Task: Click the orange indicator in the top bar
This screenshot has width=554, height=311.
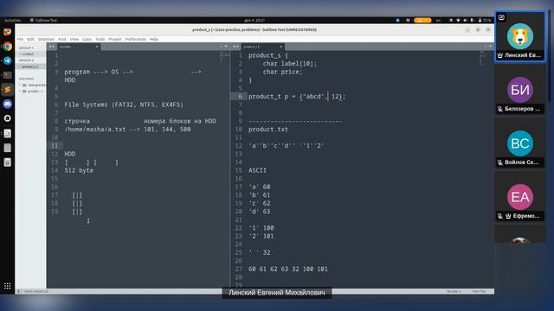Action: 422,21
